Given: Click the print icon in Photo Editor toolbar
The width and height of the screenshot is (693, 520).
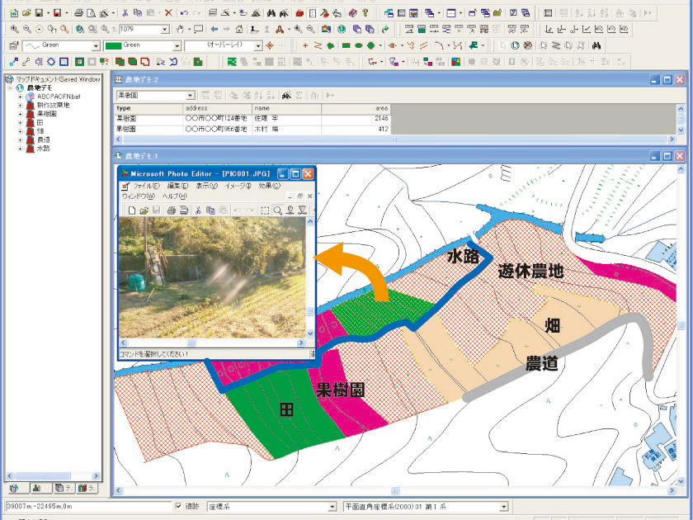Looking at the screenshot, I should click(172, 210).
